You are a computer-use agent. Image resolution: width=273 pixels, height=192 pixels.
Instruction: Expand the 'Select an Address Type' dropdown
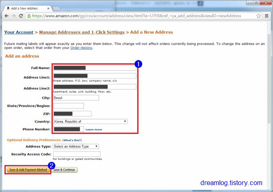[x=76, y=146]
